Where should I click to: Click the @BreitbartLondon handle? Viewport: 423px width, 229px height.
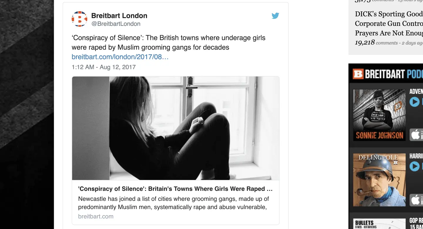[116, 24]
